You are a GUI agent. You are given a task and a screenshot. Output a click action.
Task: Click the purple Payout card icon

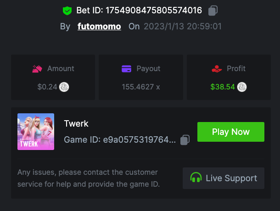[127, 68]
